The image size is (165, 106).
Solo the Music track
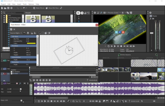coord(28,83)
